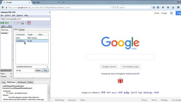The width and height of the screenshot is (181, 102).
Task: Click the verifyElementPresent command input
Action: (x=31, y=67)
